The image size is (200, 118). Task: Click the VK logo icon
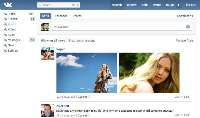pyautogui.click(x=8, y=5)
